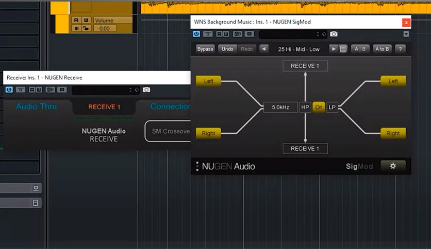Click diamond preset icon in SigMod header
Image resolution: width=431 pixels, height=249 pixels.
(324, 34)
